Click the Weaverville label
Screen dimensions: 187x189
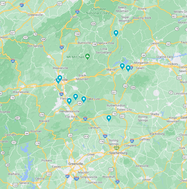(x=60, y=68)
